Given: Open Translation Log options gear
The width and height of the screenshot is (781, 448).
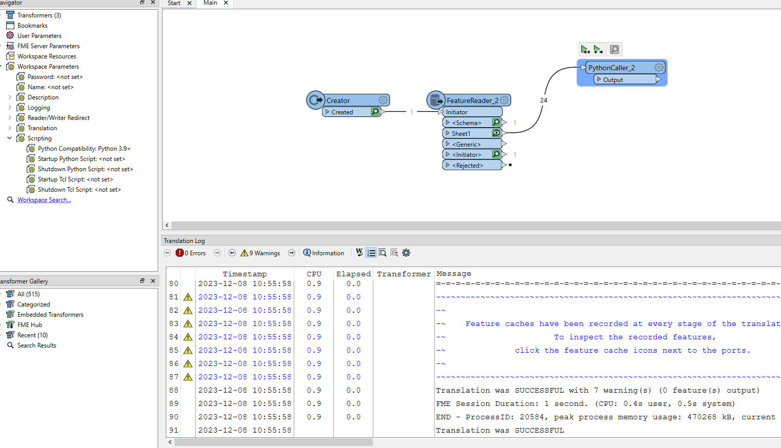Looking at the screenshot, I should point(406,253).
